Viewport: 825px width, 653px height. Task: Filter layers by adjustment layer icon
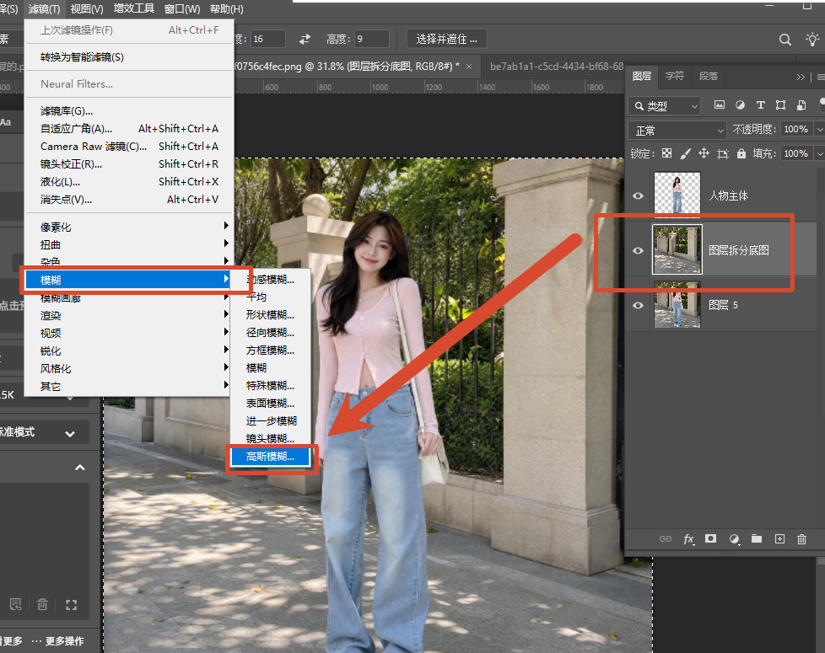pos(740,105)
